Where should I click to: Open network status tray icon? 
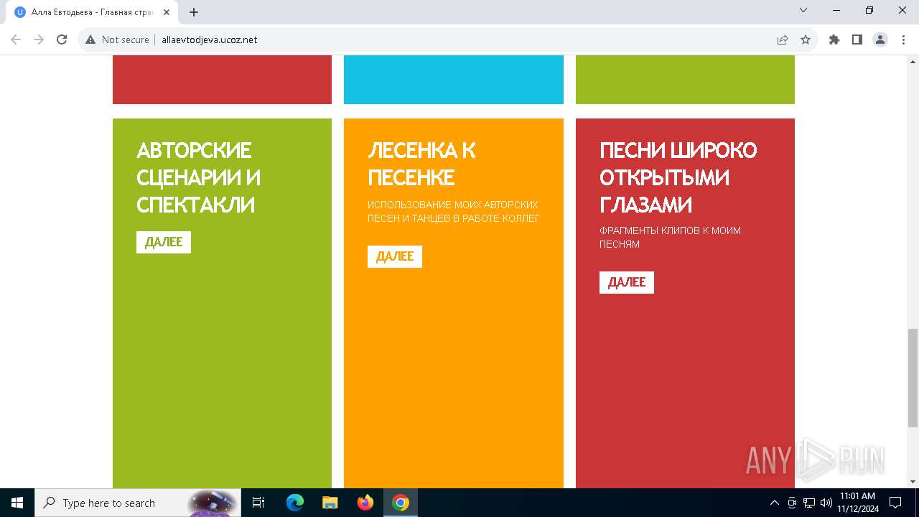809,503
